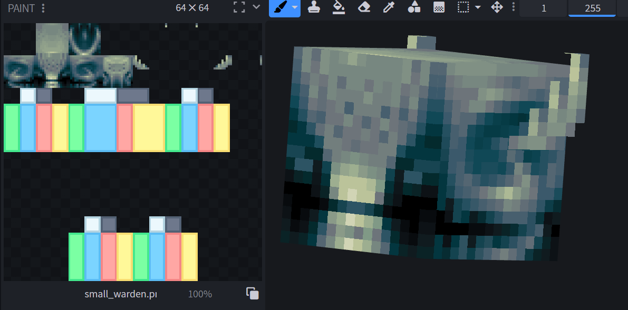
Task: Open the brush tool options dropdown arrow
Action: (x=295, y=7)
